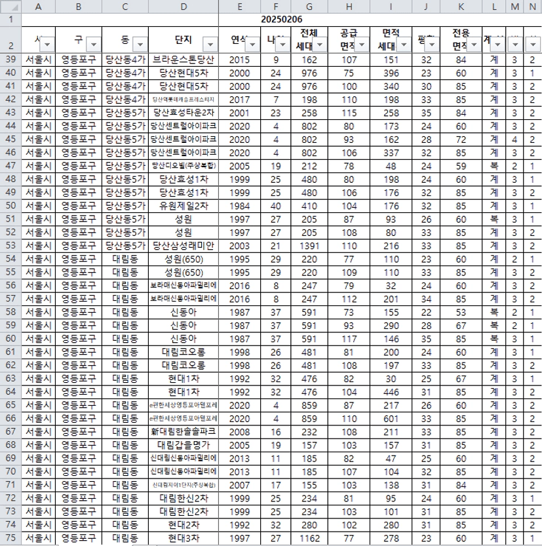
Task: Click the cell containing 446
Action: (391, 392)
